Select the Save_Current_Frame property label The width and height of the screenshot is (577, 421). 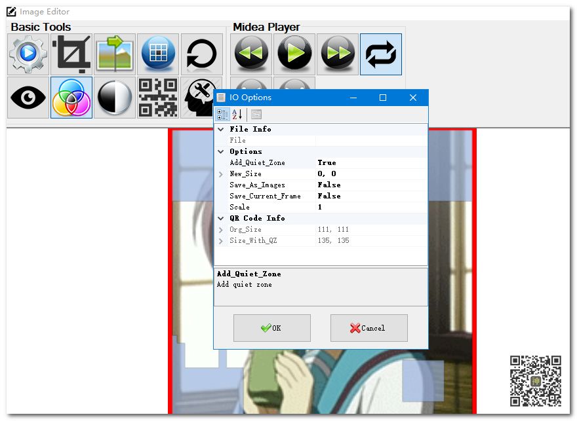[265, 196]
